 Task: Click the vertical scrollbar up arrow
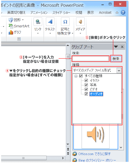pos(68,46)
